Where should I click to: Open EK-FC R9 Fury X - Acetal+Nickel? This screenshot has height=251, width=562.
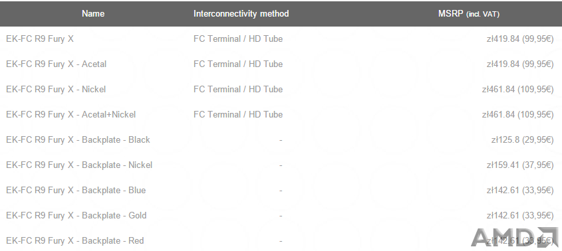(71, 115)
